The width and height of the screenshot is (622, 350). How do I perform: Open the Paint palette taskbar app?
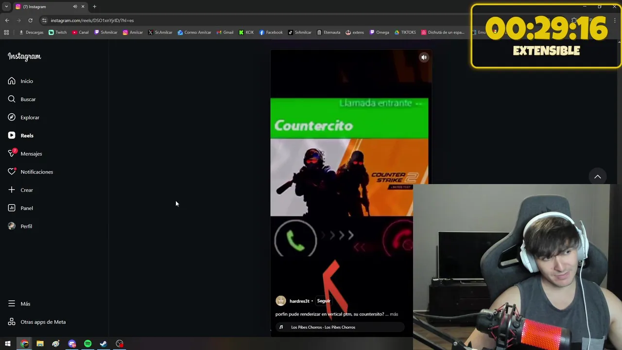(56, 344)
